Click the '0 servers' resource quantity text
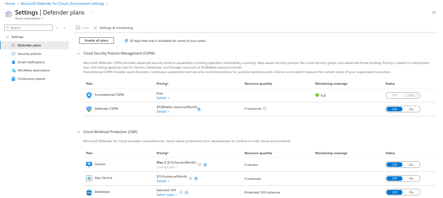This screenshot has height=198, width=443. [x=251, y=165]
